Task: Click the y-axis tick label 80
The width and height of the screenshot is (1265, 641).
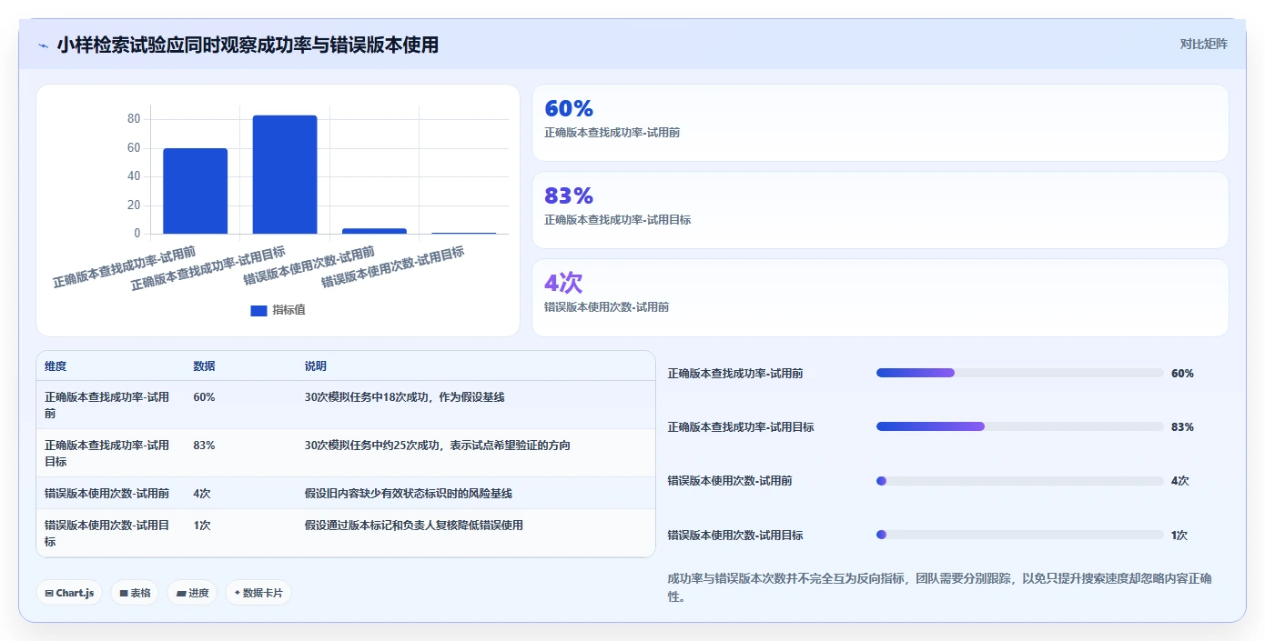Action: (x=134, y=119)
